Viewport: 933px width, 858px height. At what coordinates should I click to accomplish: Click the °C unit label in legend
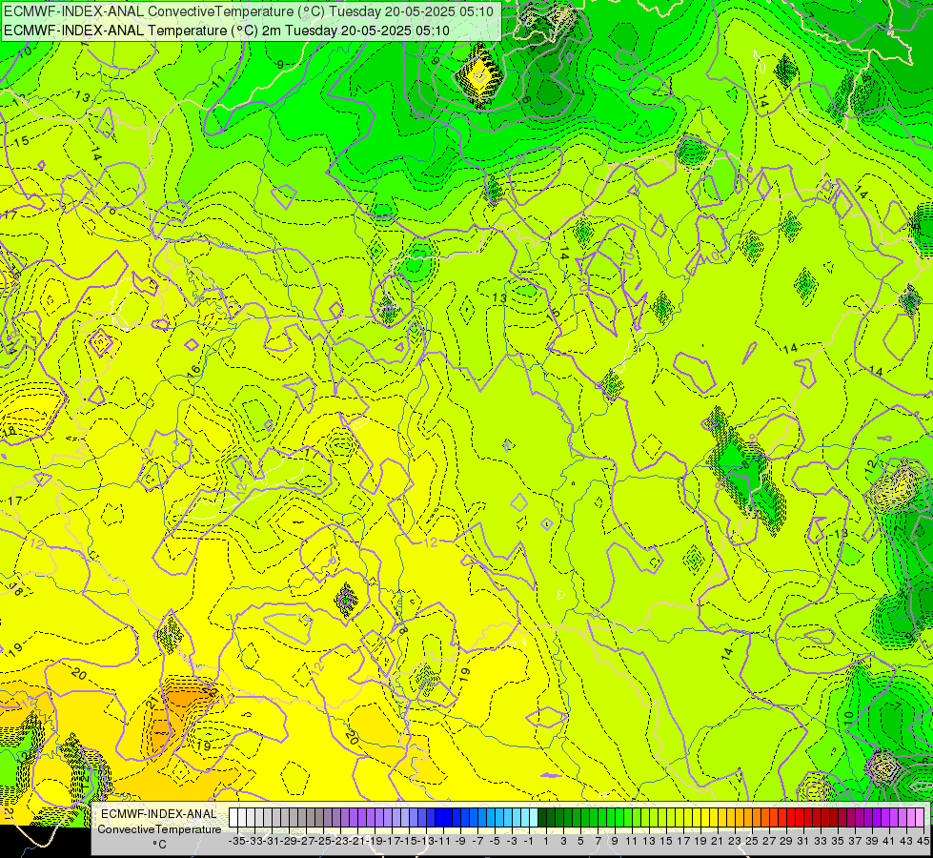(x=159, y=844)
